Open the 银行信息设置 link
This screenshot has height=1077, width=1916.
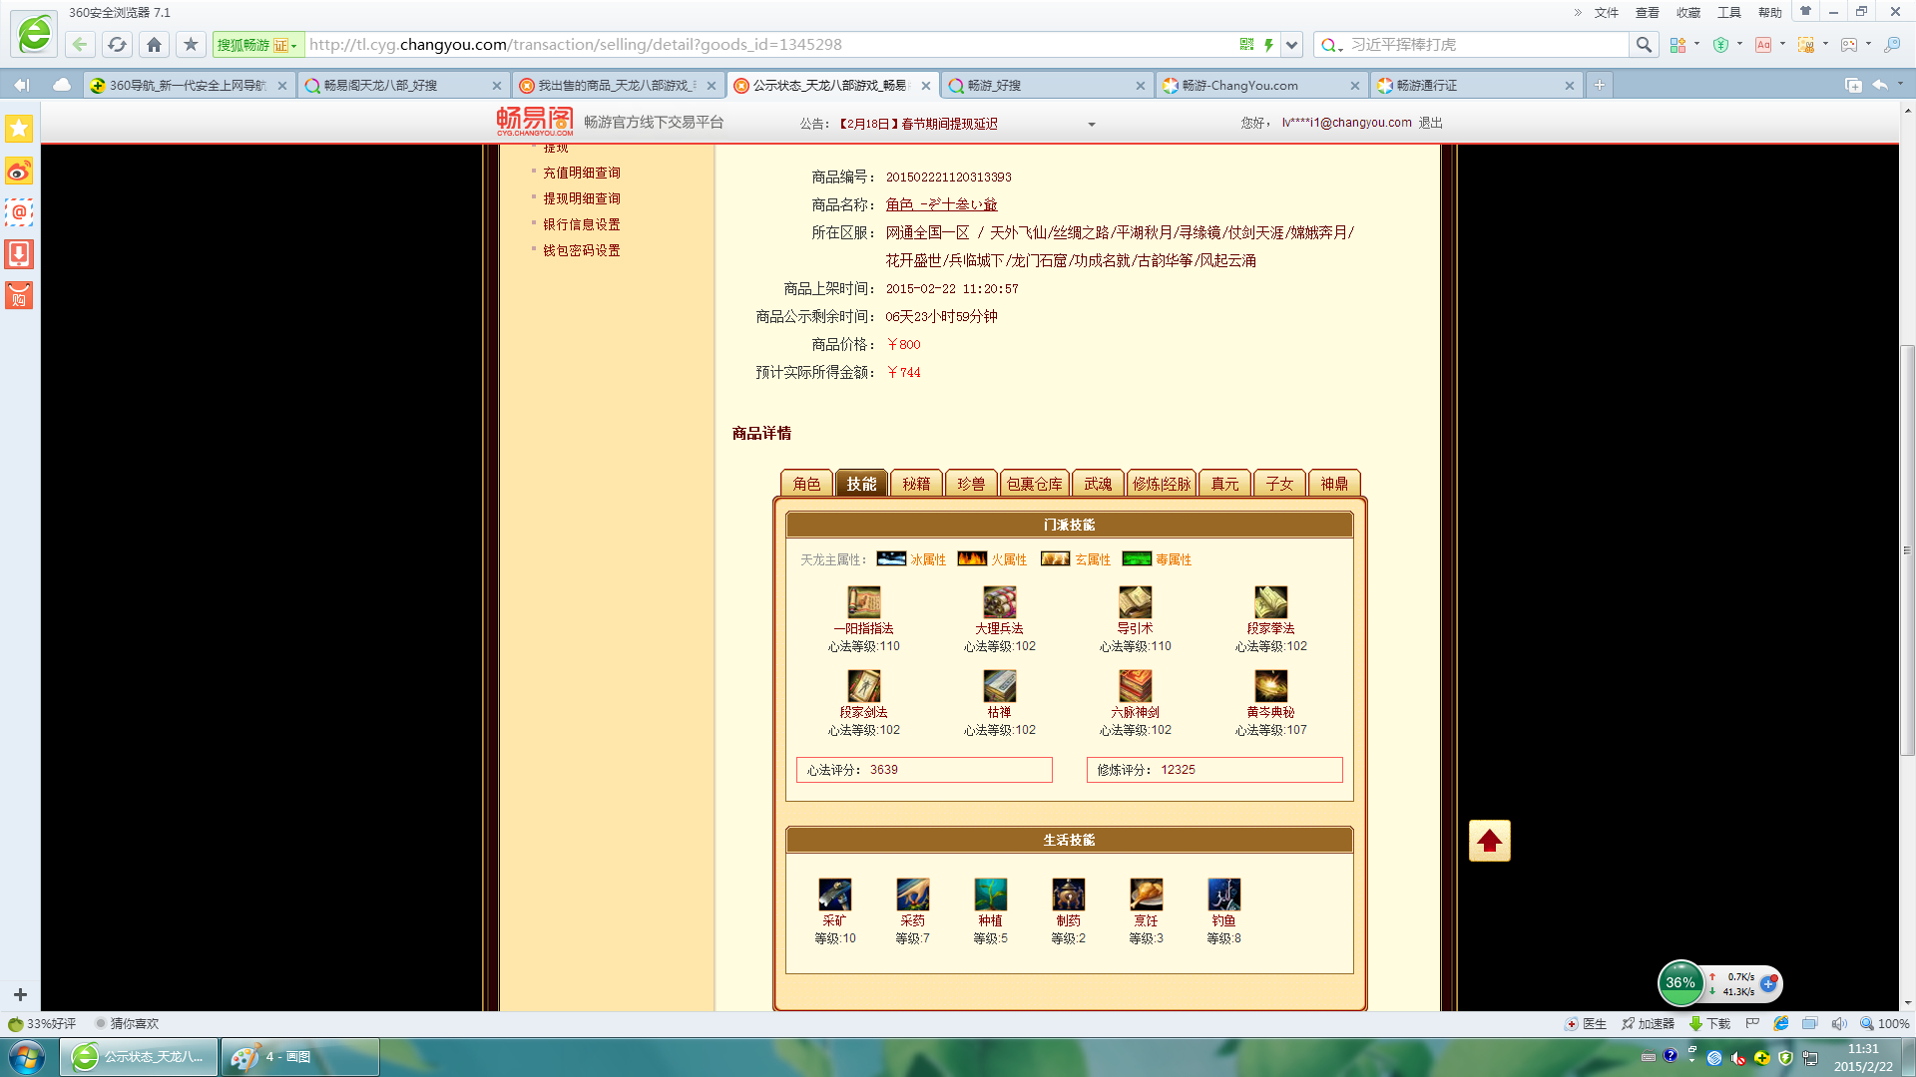coord(581,224)
